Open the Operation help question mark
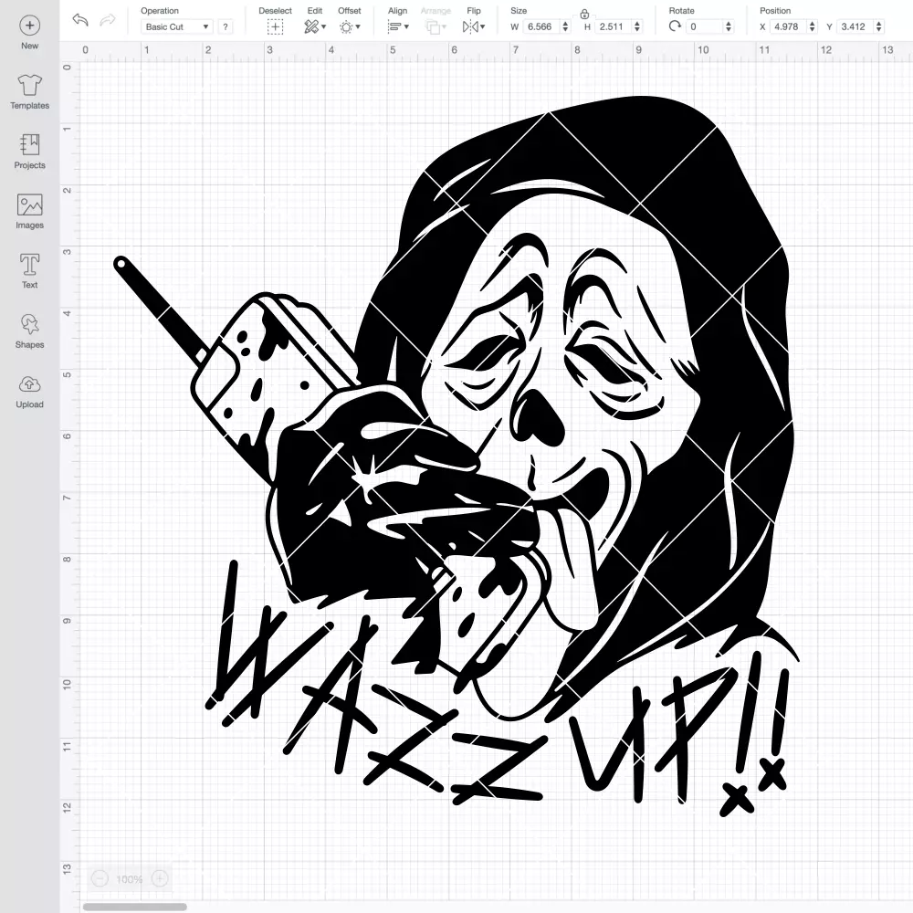913x913 pixels. point(226,26)
